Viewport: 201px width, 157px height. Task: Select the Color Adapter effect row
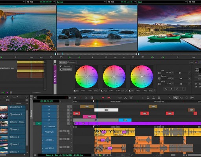click(30, 62)
